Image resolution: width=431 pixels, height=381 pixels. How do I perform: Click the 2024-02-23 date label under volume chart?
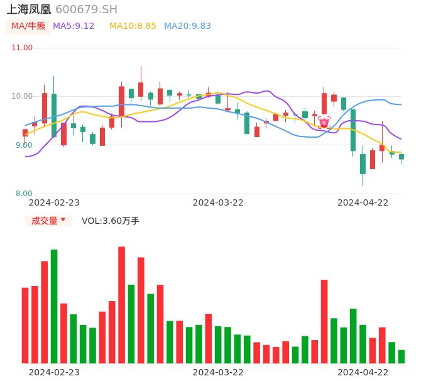click(x=54, y=372)
